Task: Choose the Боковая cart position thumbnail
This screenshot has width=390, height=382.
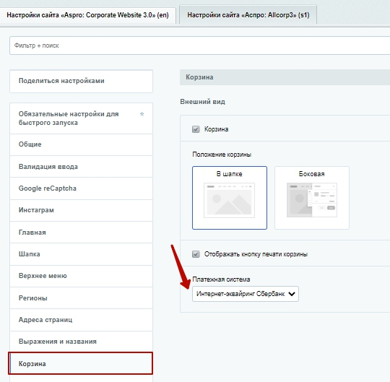Action: [312, 198]
